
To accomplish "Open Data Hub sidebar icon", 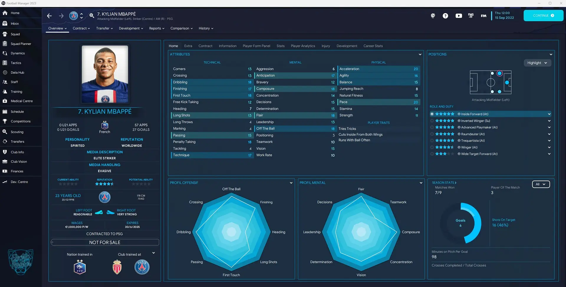I will tap(5, 72).
